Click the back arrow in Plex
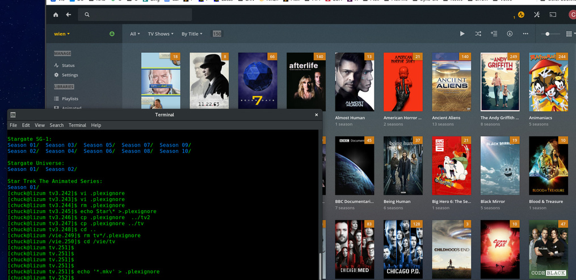 click(x=68, y=15)
